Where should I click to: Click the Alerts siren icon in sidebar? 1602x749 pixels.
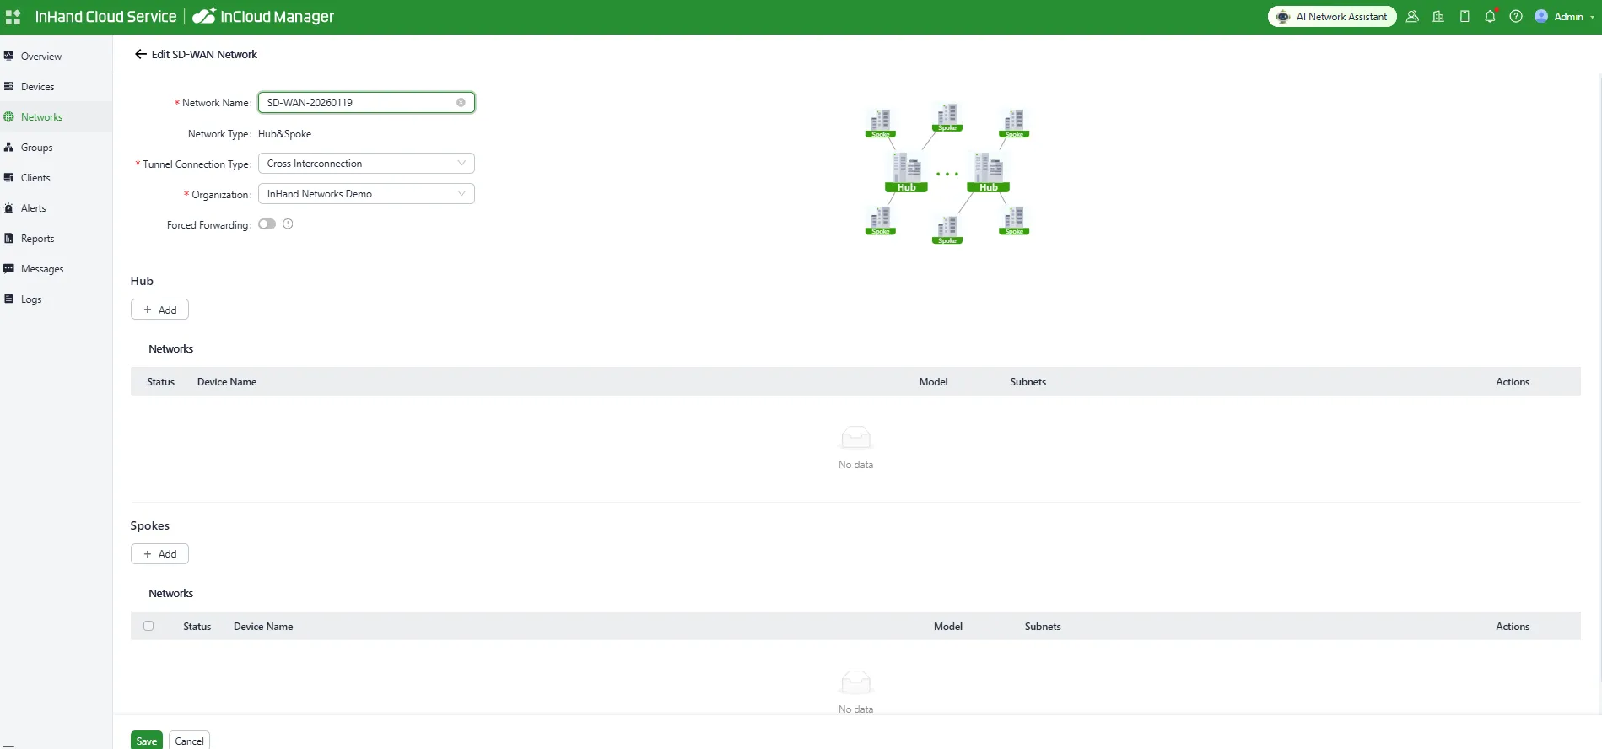point(9,208)
